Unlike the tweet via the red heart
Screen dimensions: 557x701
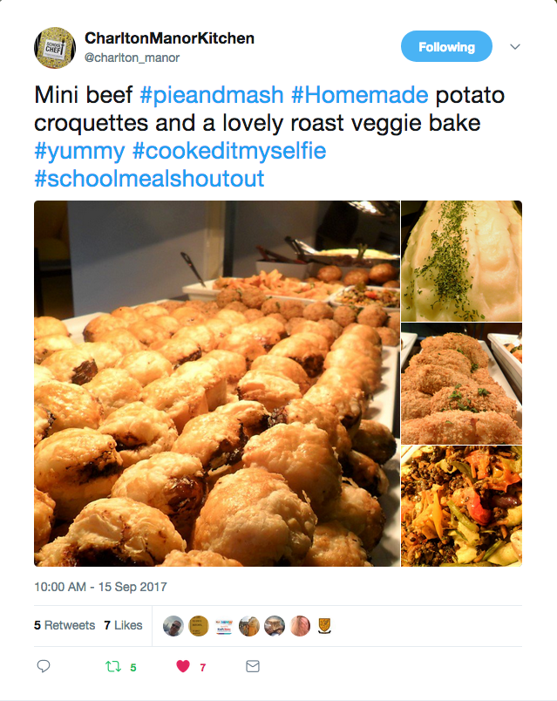tap(183, 666)
